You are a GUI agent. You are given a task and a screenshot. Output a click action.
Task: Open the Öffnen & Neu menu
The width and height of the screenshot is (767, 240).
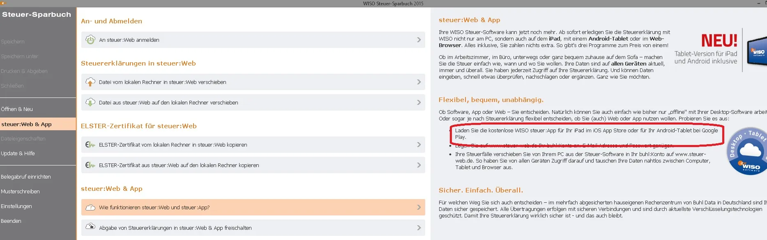17,109
